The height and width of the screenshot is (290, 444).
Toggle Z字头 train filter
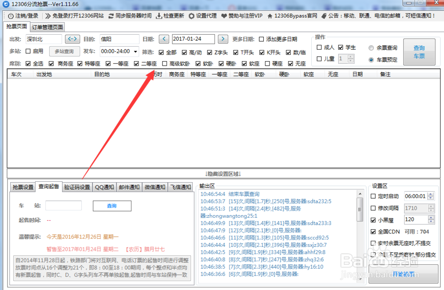click(x=210, y=52)
